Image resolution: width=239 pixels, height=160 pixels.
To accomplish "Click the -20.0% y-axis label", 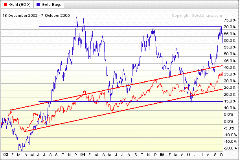I will point(230,148).
